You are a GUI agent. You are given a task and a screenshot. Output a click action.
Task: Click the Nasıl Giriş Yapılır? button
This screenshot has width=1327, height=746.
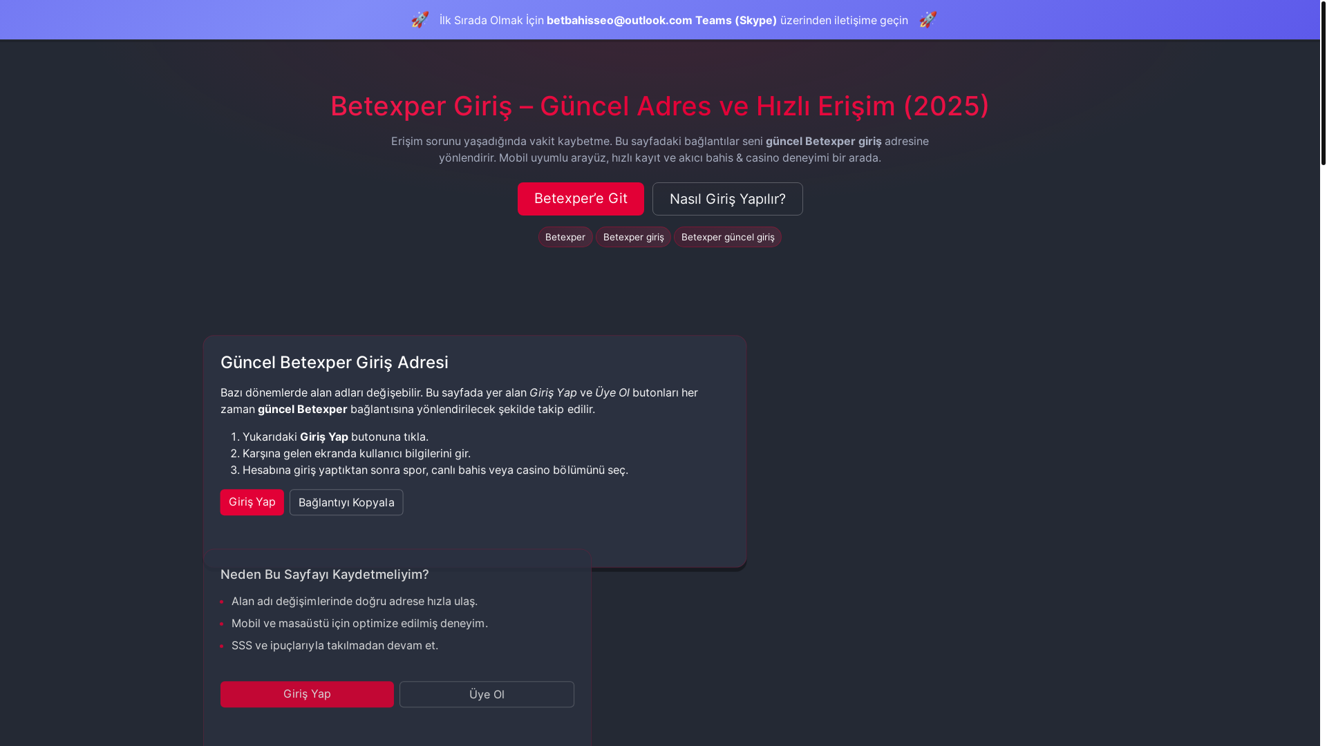click(728, 199)
